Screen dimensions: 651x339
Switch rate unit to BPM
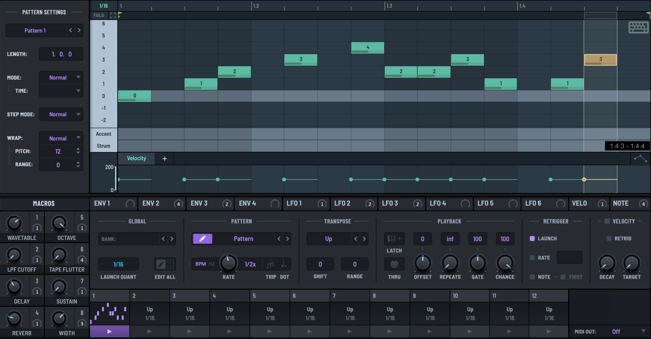[x=201, y=264]
